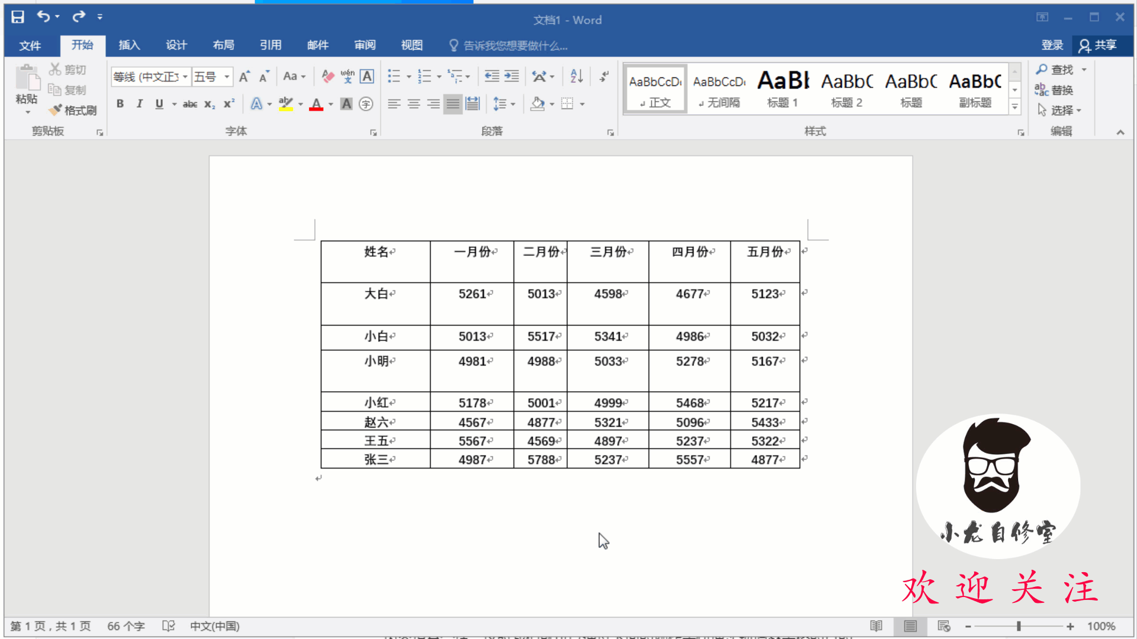The width and height of the screenshot is (1137, 639).
Task: Toggle italic formatting
Action: point(140,104)
